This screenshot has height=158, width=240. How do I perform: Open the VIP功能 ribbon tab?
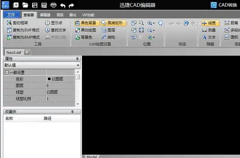pos(88,15)
